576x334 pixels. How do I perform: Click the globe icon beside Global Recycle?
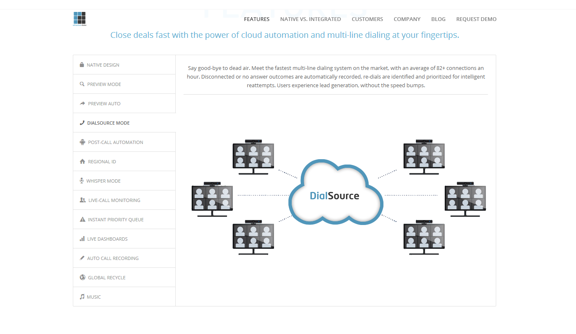pyautogui.click(x=82, y=277)
